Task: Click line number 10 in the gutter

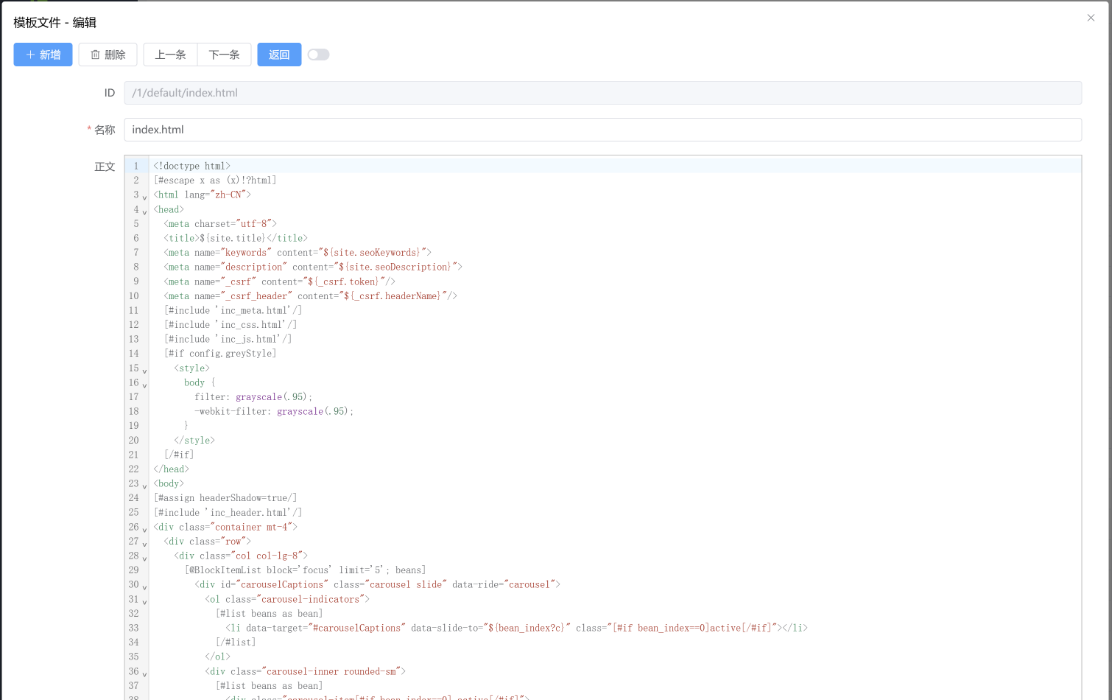Action: (133, 295)
